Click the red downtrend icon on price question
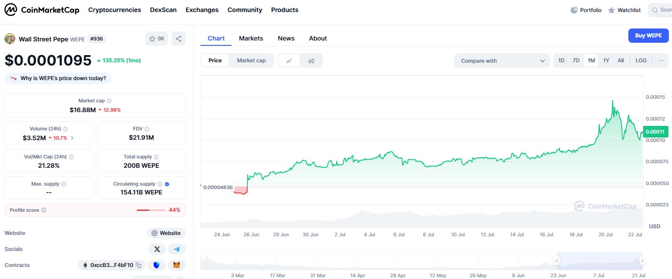Image resolution: width=672 pixels, height=279 pixels. pyautogui.click(x=13, y=78)
